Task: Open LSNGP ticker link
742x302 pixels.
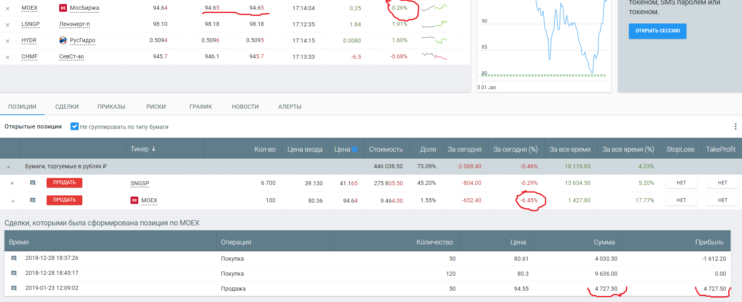Action: (x=30, y=24)
